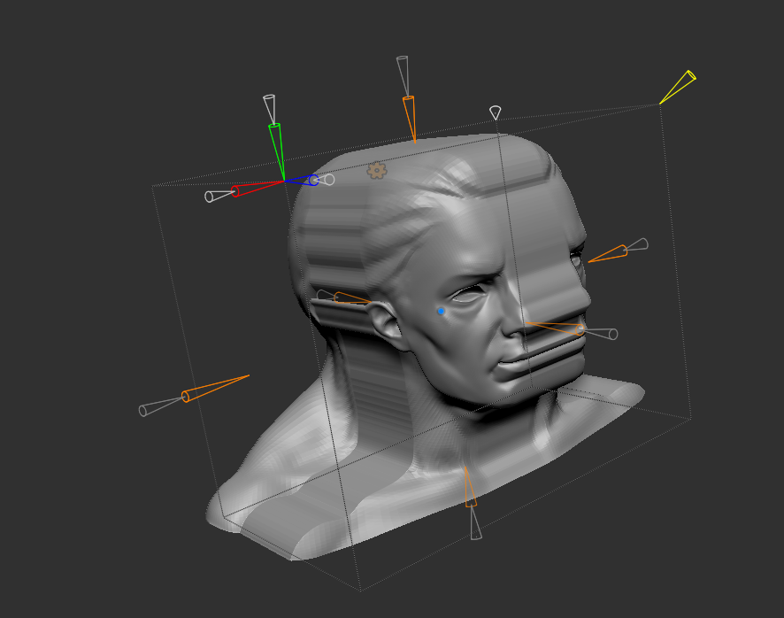Select the white cone beside the red axis cone
The height and width of the screenshot is (618, 784).
(x=219, y=195)
